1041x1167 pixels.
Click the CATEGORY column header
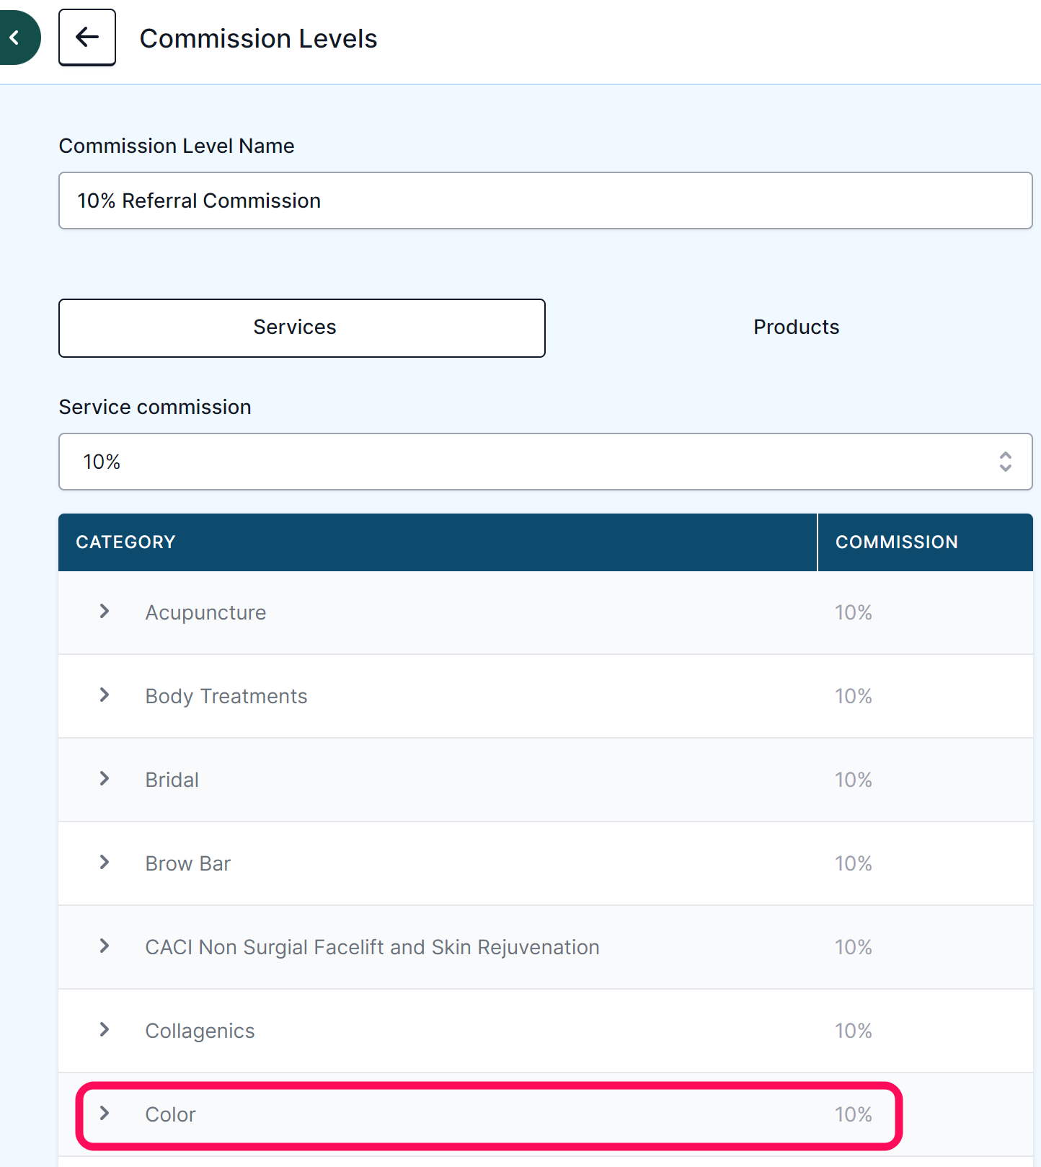click(x=126, y=542)
